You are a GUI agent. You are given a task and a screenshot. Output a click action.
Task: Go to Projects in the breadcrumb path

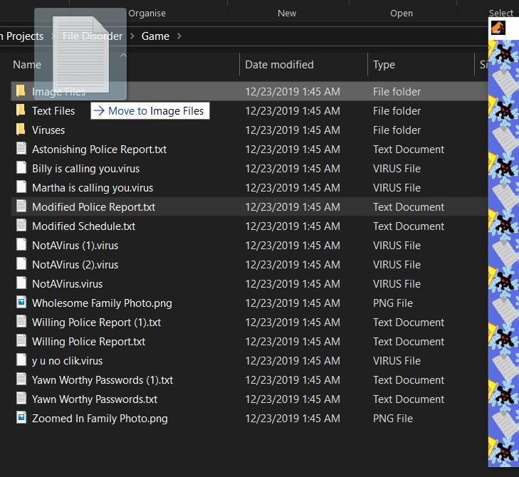tap(25, 36)
